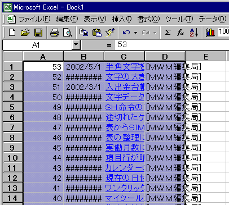Click the formula bar showing 53

(171, 45)
